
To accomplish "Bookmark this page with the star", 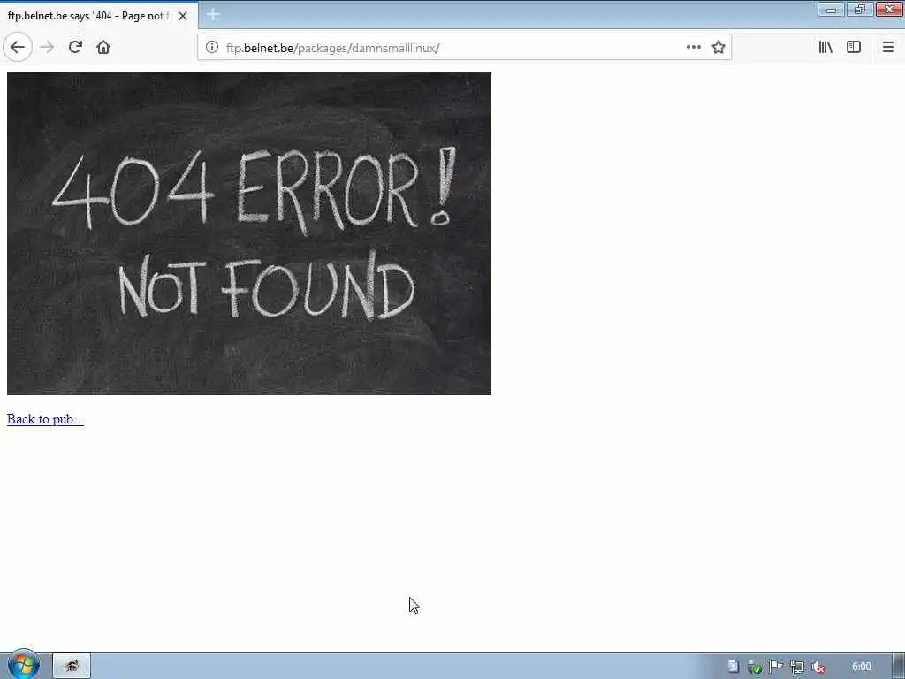I will pyautogui.click(x=718, y=48).
